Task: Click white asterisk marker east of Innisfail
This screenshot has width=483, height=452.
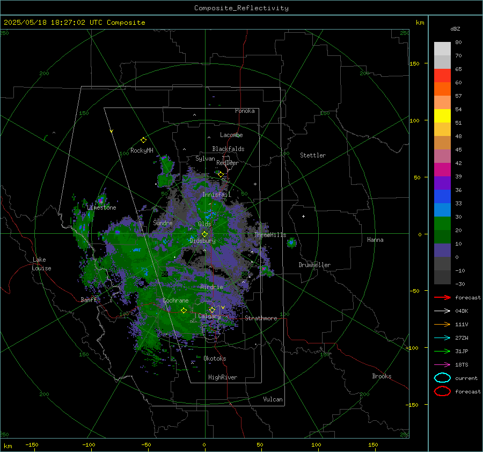Action: pyautogui.click(x=255, y=184)
